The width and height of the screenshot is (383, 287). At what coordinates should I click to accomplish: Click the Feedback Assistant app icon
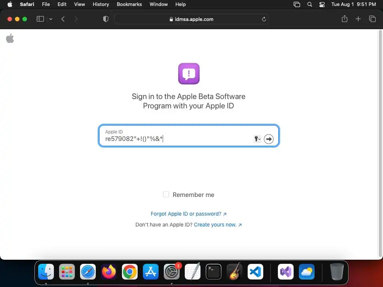pos(189,74)
